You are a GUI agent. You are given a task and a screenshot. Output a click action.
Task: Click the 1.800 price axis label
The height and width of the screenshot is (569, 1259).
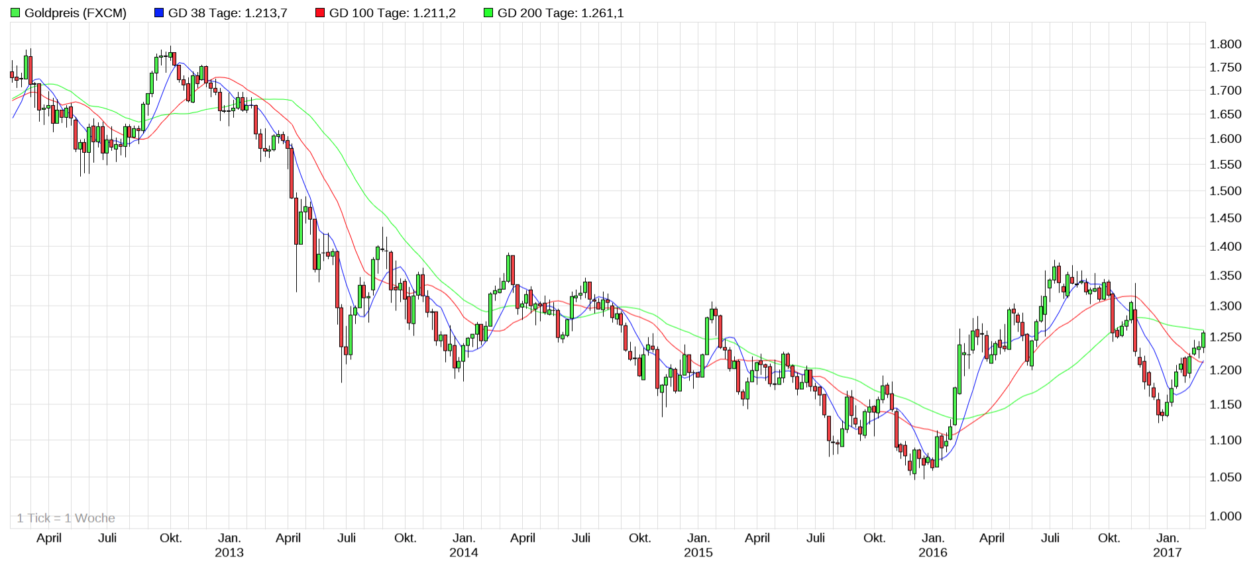(x=1225, y=44)
